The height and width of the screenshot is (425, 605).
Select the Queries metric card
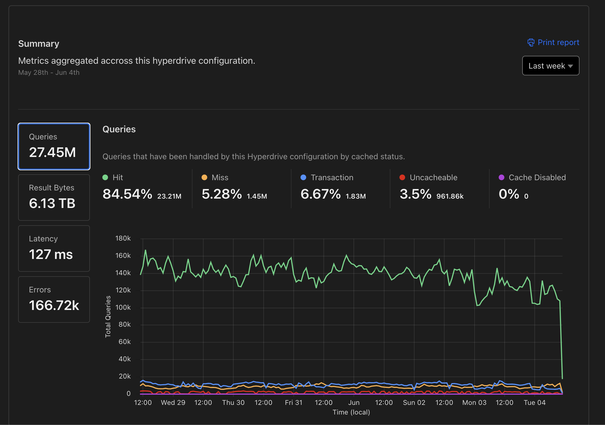pyautogui.click(x=54, y=146)
